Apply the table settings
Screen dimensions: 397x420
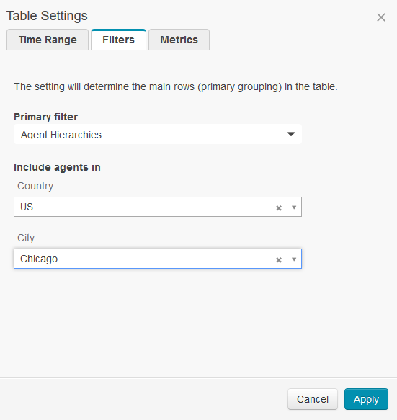tap(366, 399)
